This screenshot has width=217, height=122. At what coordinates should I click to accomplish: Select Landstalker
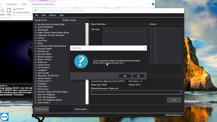(x=42, y=70)
